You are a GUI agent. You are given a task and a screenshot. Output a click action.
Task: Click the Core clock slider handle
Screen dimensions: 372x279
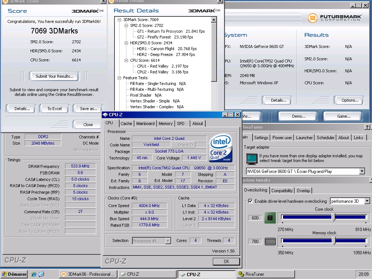333,217
